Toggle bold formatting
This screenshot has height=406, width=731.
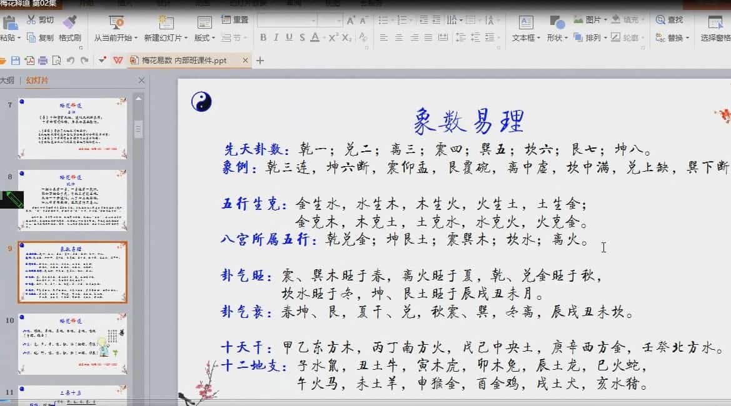tap(263, 36)
